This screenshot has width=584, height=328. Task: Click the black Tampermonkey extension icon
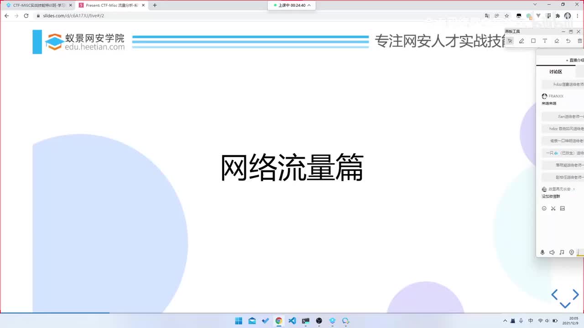point(519,15)
